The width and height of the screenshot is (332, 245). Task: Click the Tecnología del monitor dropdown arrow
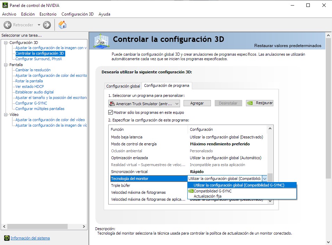point(264,179)
